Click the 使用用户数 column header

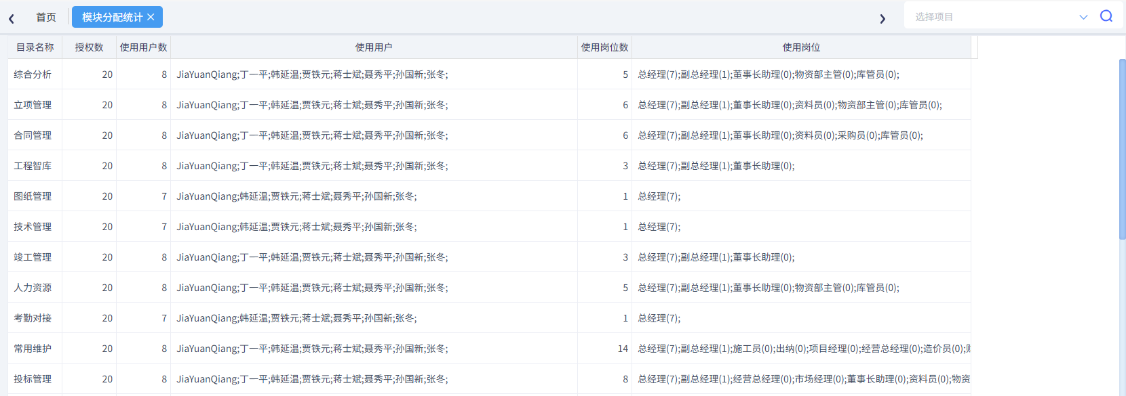(x=143, y=47)
